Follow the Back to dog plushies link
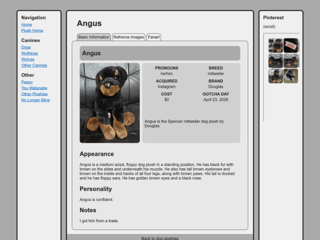Screen dimensions: 320x240 click(160, 238)
